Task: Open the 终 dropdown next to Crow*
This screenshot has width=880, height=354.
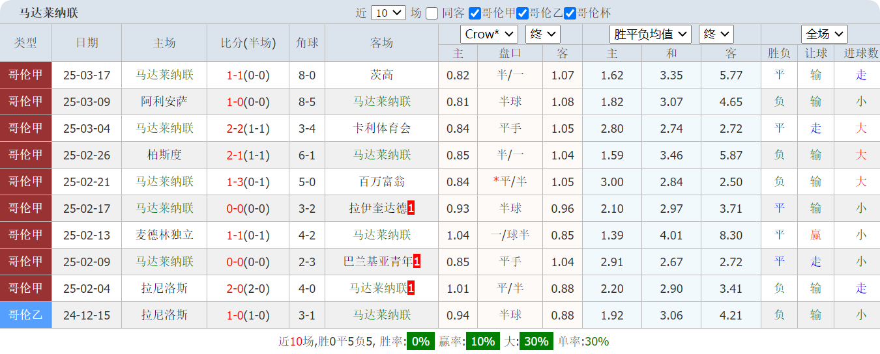Action: pos(542,34)
